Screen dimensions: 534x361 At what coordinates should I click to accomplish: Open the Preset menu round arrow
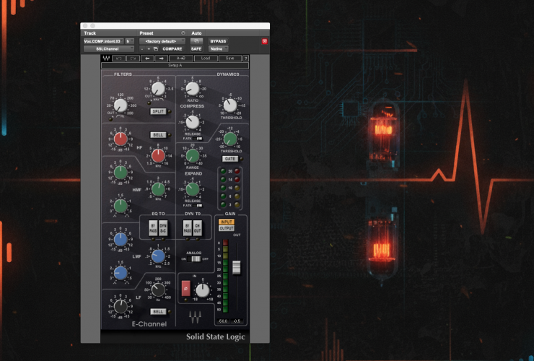click(183, 33)
